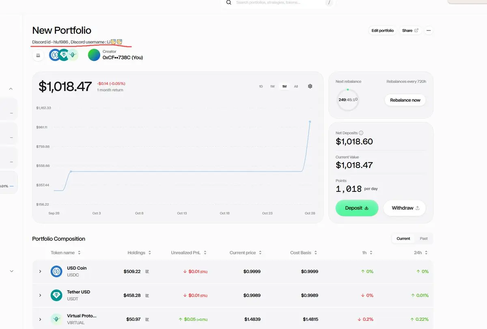Viewport: 487px width, 329px height.
Task: Open the Edit portfolio button
Action: coord(383,30)
